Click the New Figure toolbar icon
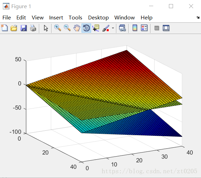This screenshot has width=201, height=178. (5, 28)
